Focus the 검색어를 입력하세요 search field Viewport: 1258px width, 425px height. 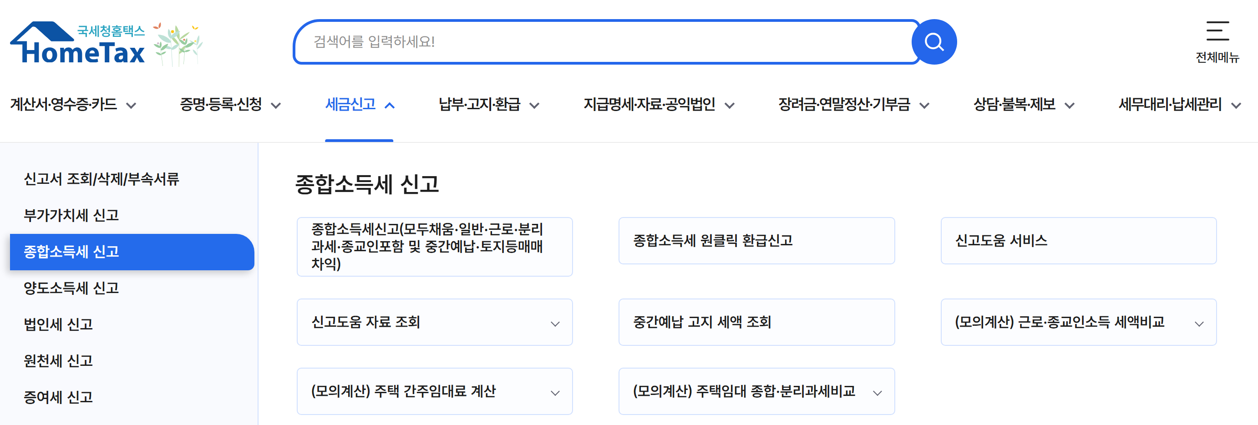[605, 42]
